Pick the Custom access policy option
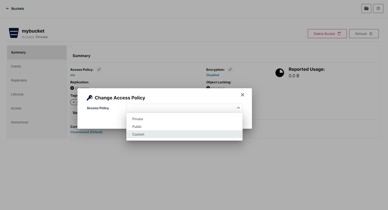This screenshot has height=210, width=388. pyautogui.click(x=138, y=134)
